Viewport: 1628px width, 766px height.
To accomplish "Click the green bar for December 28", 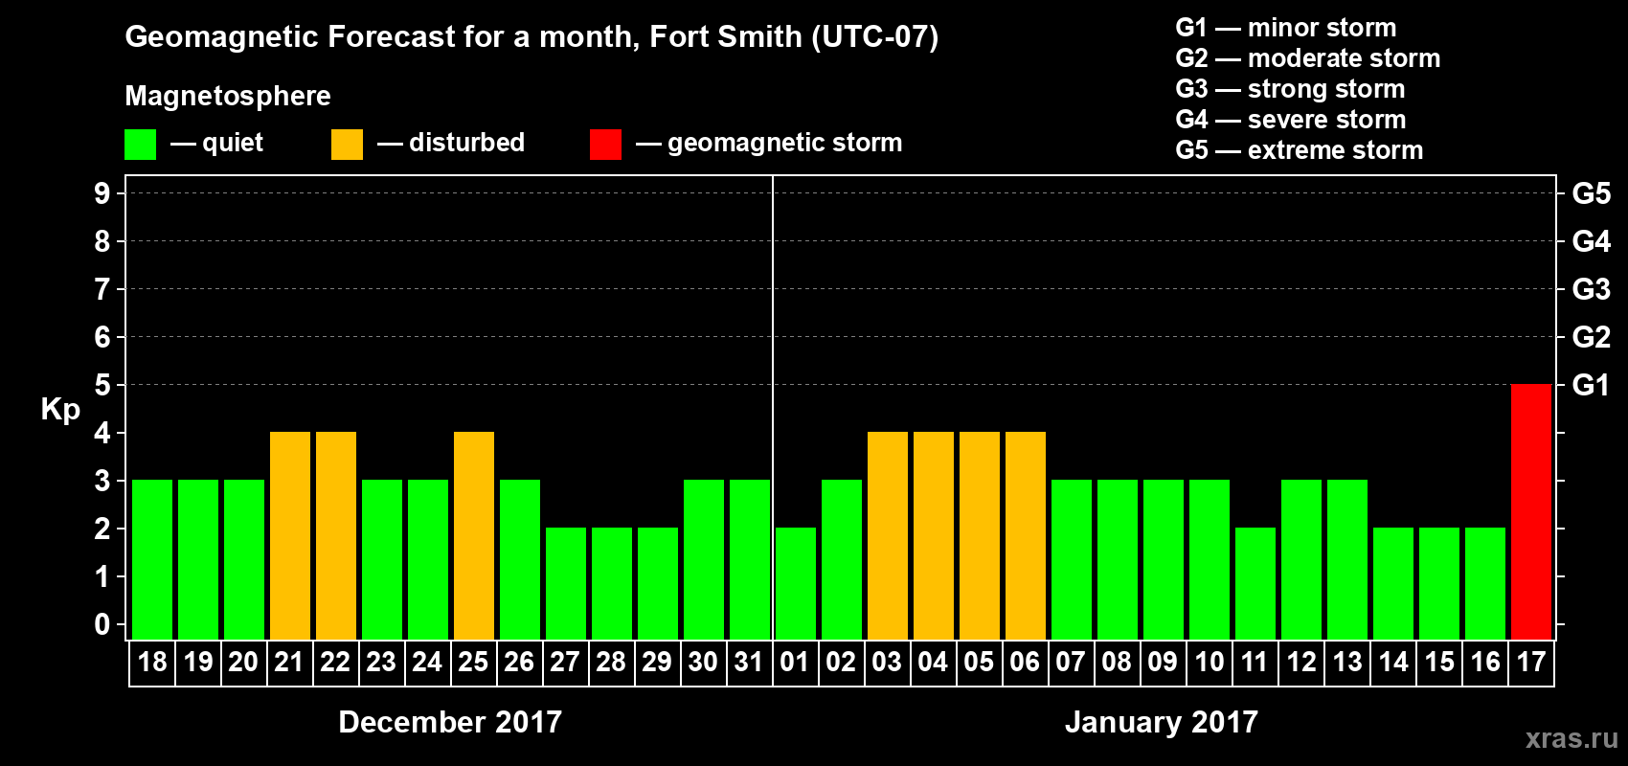I will (612, 583).
